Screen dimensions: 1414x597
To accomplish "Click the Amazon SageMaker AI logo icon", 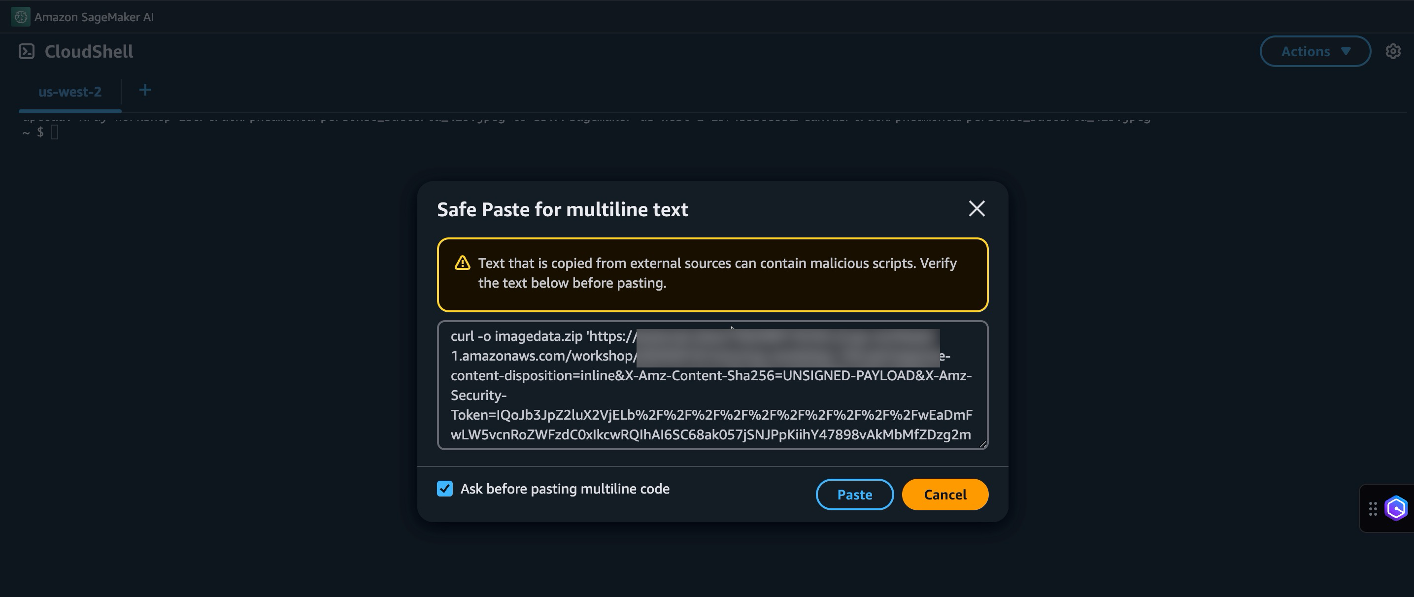I will [20, 17].
